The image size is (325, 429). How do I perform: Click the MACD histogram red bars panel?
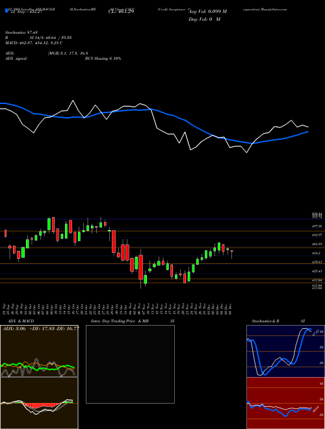39,403
